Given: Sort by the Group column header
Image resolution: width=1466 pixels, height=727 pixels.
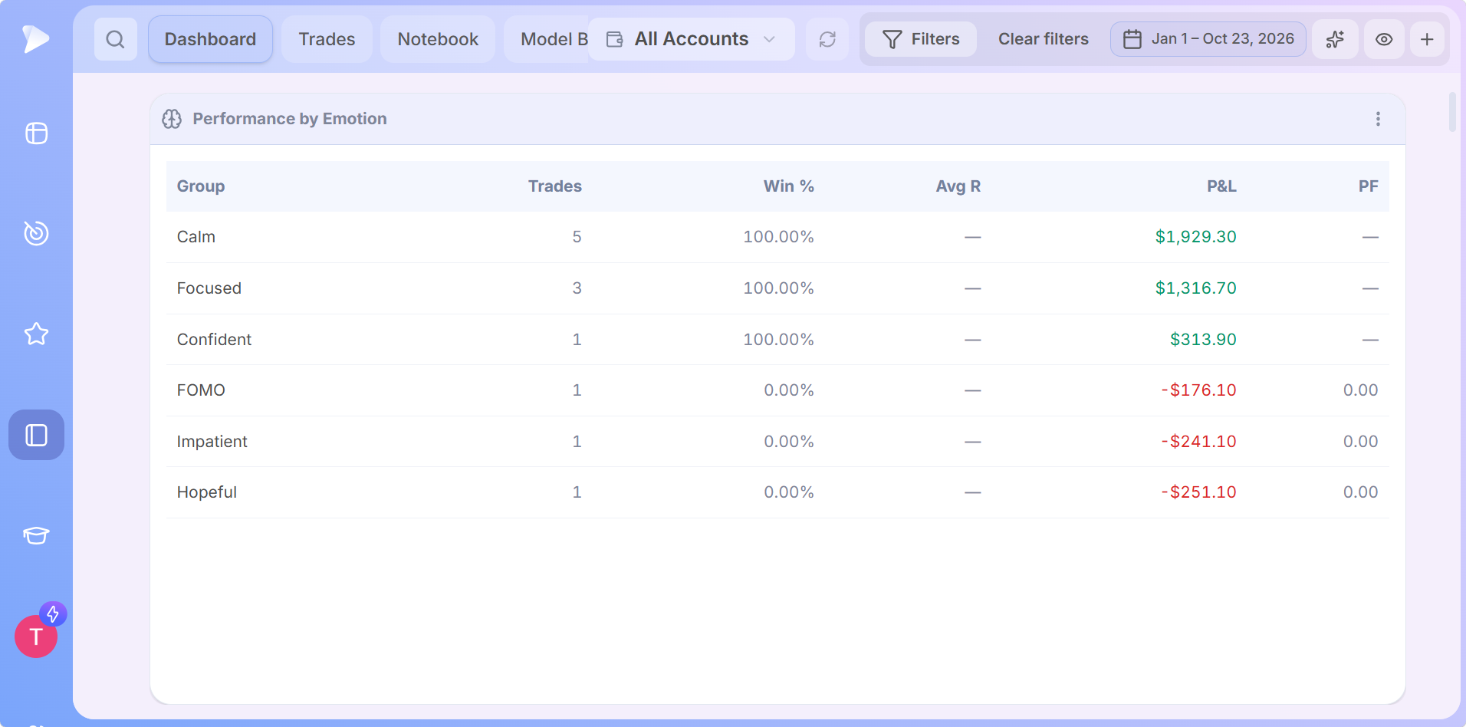Looking at the screenshot, I should coord(201,186).
